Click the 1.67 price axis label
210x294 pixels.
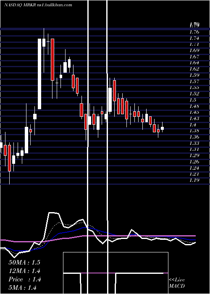(x=194, y=57)
